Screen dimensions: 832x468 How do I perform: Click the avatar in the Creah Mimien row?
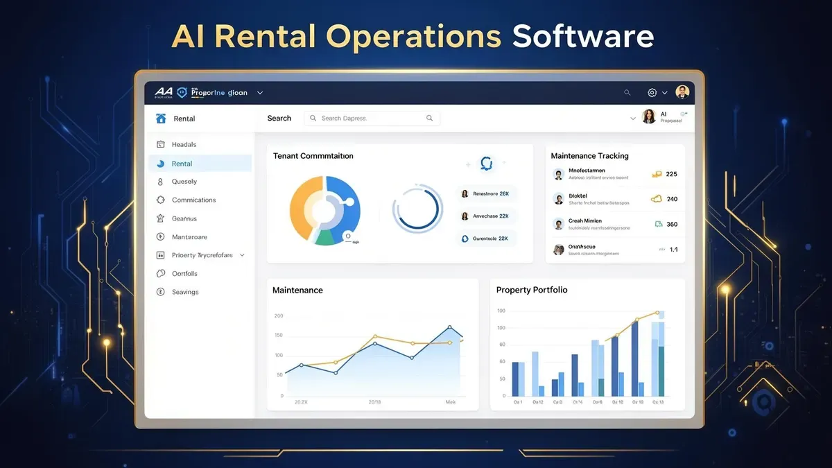pyautogui.click(x=559, y=224)
